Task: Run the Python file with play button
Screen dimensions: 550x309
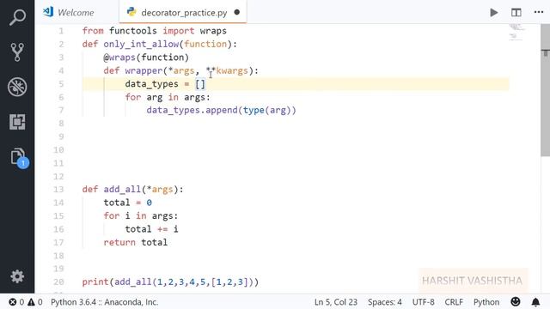Action: 494,13
